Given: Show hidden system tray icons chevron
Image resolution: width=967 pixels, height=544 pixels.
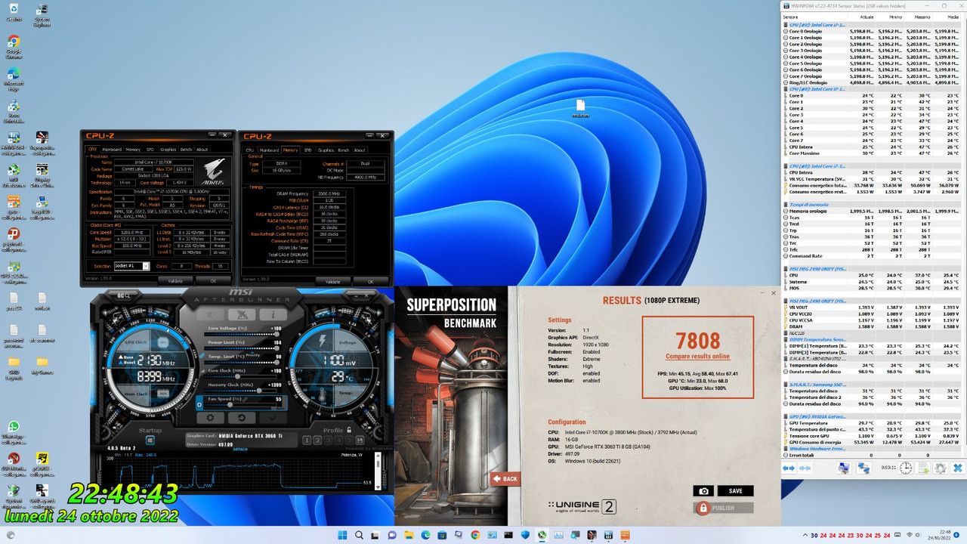Looking at the screenshot, I should pyautogui.click(x=805, y=535).
